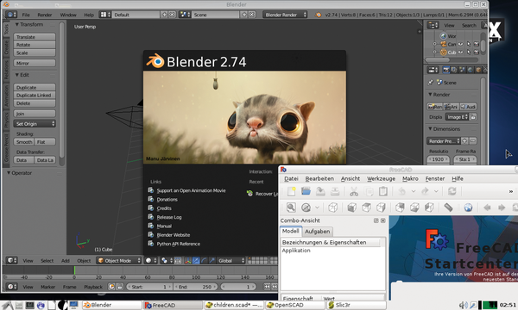Click the pin icon beside Scene in properties

430,83
